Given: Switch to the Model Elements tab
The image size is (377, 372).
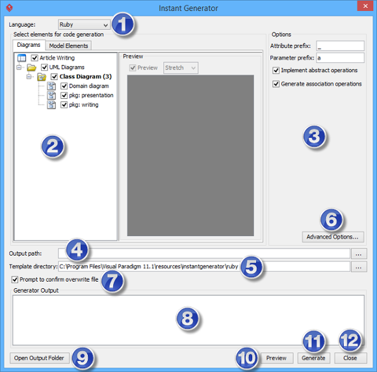Looking at the screenshot, I should point(68,46).
